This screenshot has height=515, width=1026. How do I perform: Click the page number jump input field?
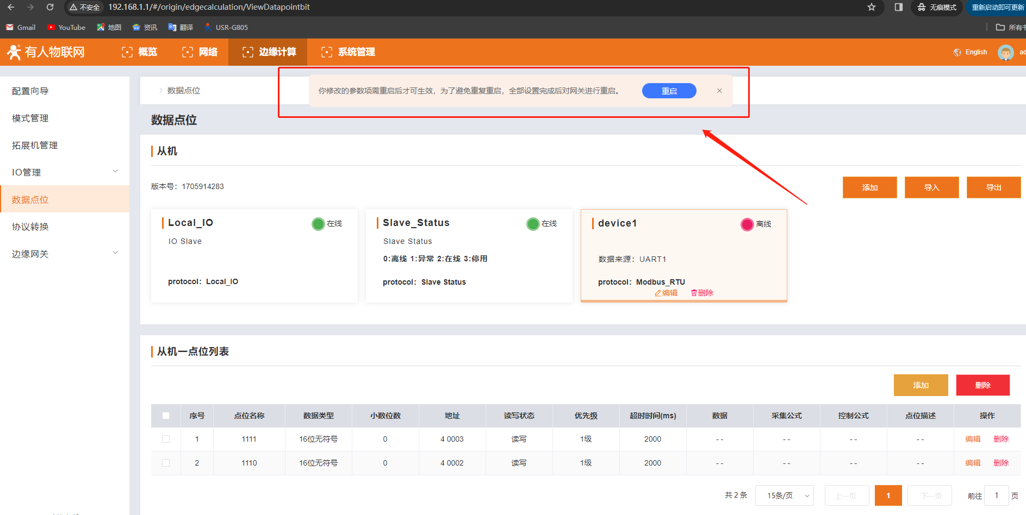pyautogui.click(x=996, y=495)
